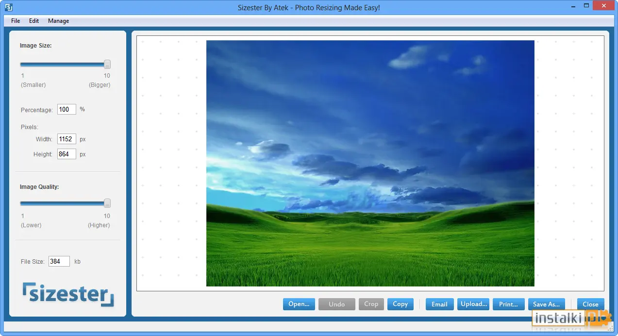Click the sizester logo in left panel
This screenshot has height=336, width=618.
68,294
